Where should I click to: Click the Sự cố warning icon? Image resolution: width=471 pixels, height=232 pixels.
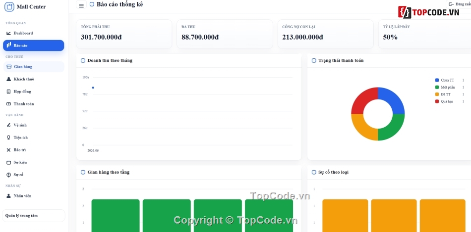click(x=8, y=175)
